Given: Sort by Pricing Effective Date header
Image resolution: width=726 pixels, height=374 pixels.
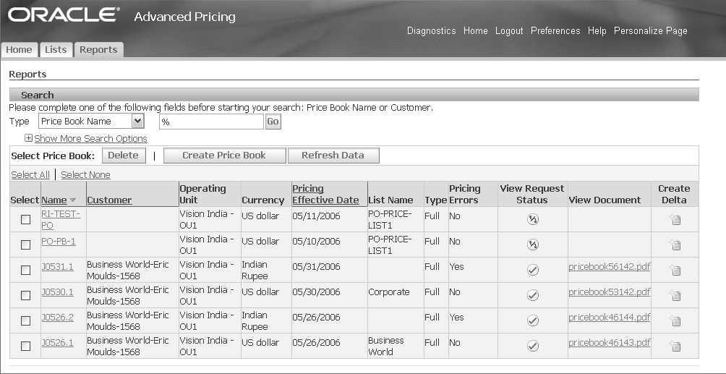Looking at the screenshot, I should click(325, 194).
